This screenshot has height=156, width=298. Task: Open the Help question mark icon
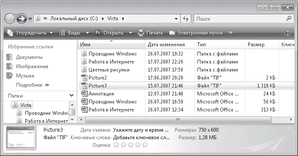(x=287, y=33)
